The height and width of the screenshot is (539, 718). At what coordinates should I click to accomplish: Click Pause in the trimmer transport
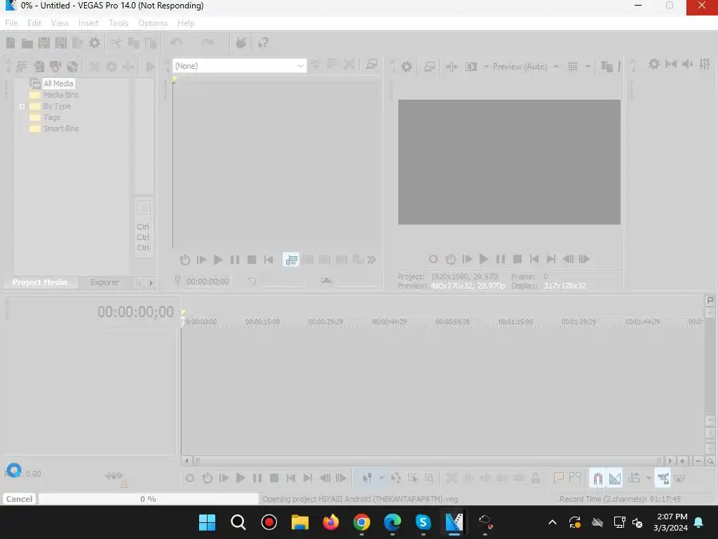click(x=235, y=260)
